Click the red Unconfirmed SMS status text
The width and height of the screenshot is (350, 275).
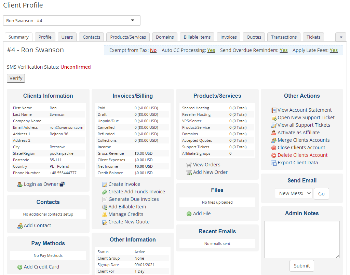click(76, 67)
